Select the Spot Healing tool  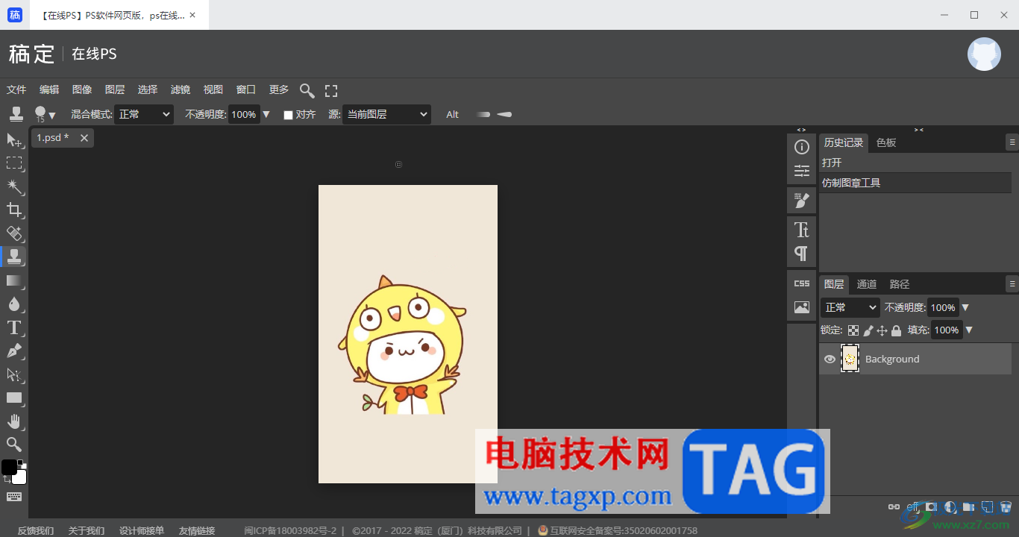14,233
